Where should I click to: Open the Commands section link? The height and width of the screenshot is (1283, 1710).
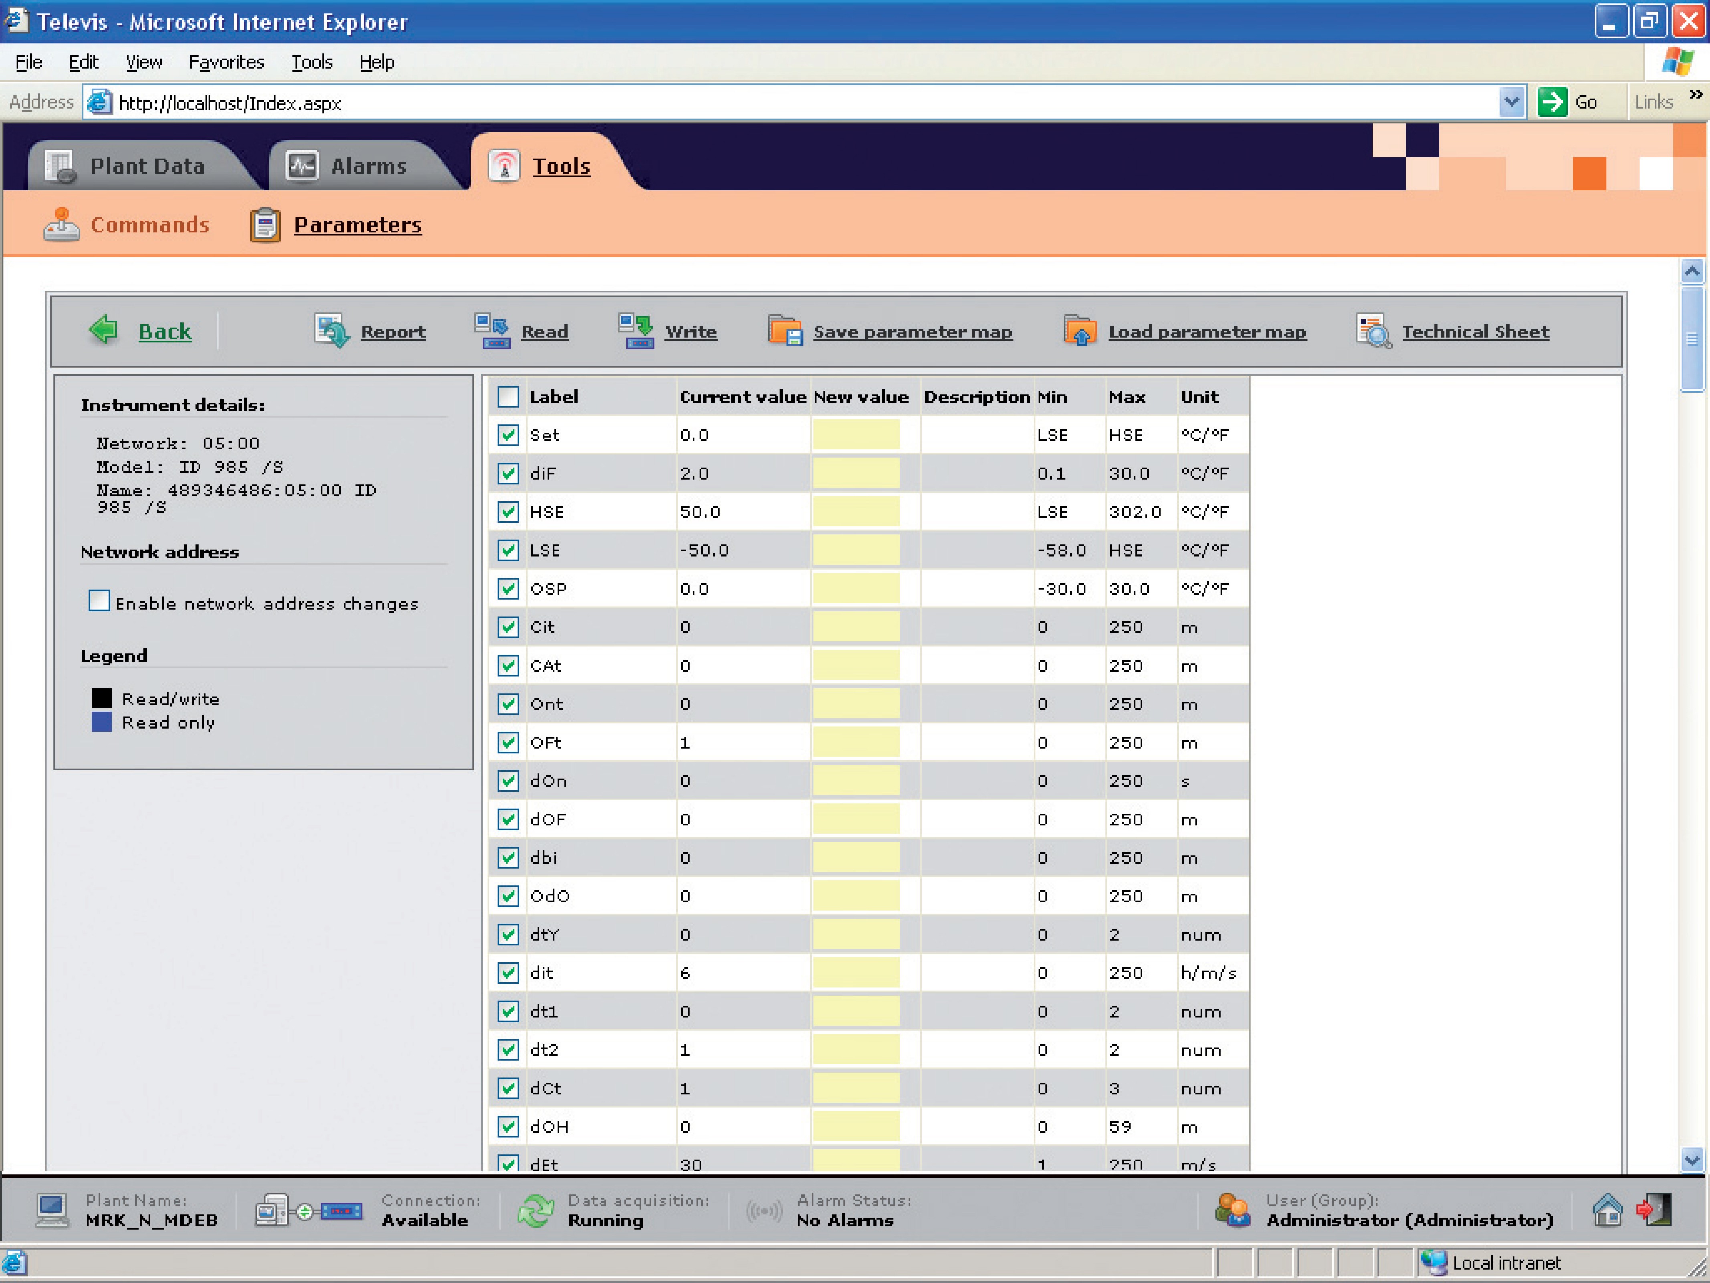pyautogui.click(x=150, y=225)
